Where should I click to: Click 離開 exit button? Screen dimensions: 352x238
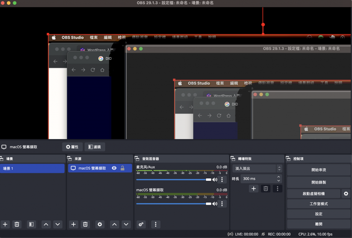point(319,224)
